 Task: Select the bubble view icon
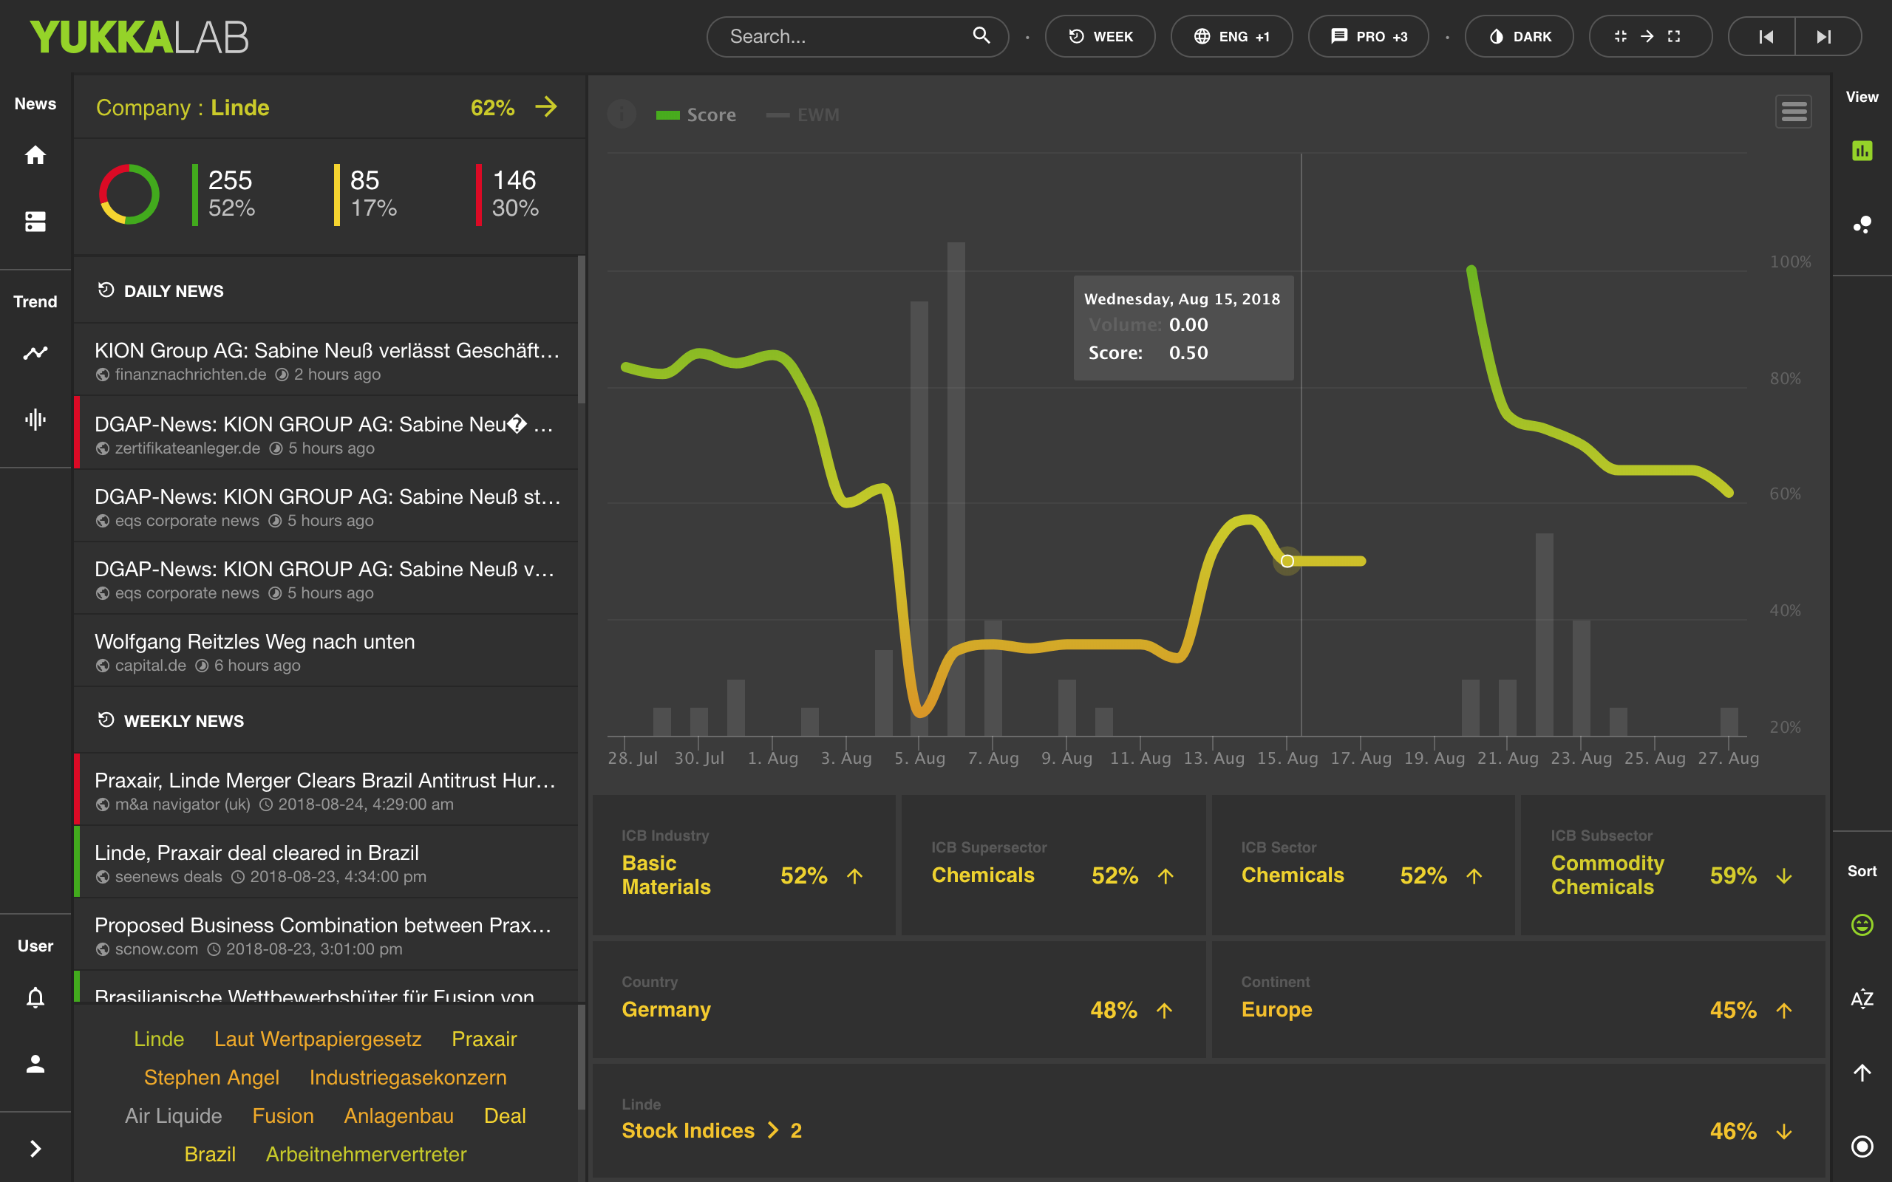click(1862, 225)
